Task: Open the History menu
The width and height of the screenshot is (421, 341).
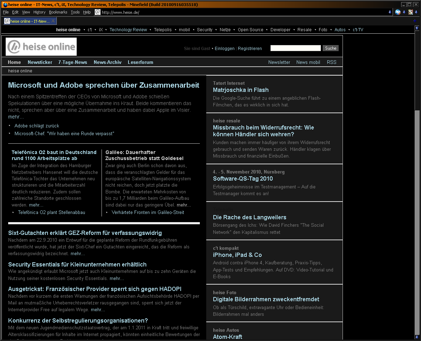Action: (x=39, y=12)
